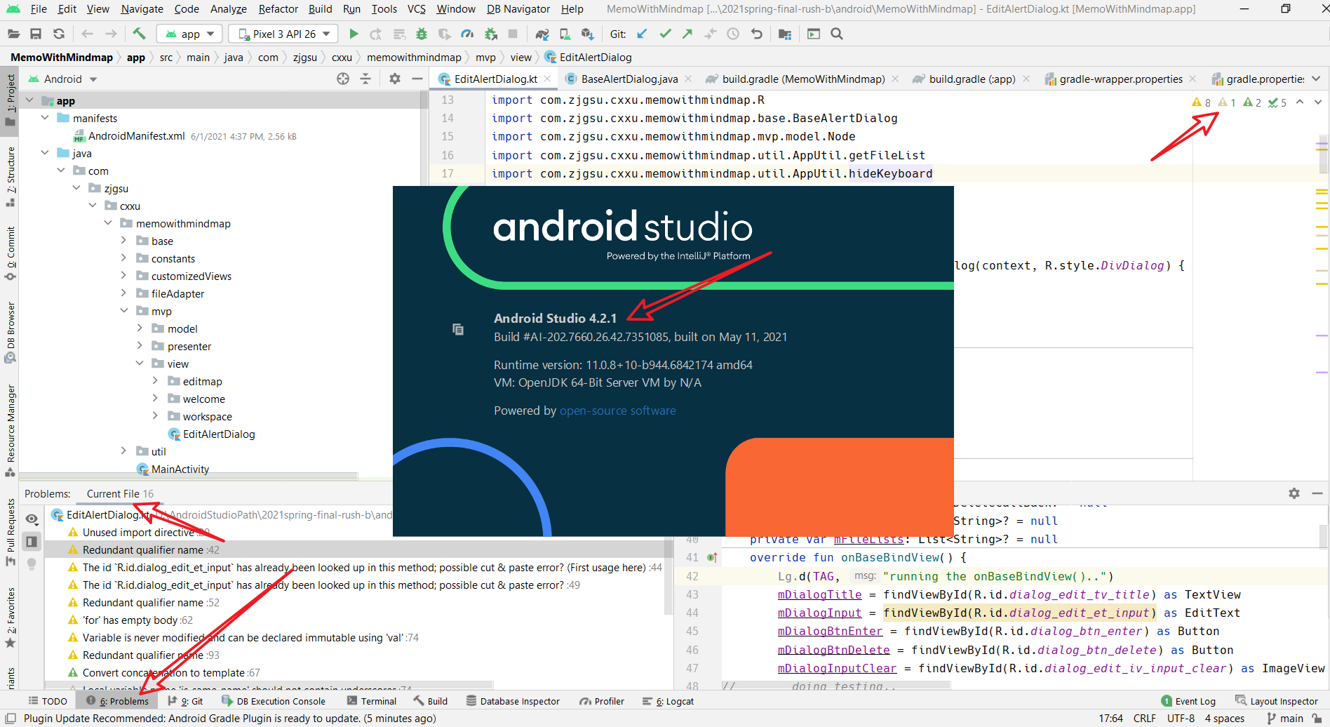This screenshot has width=1330, height=727.
Task: Open the app run configuration dropdown
Action: point(190,34)
